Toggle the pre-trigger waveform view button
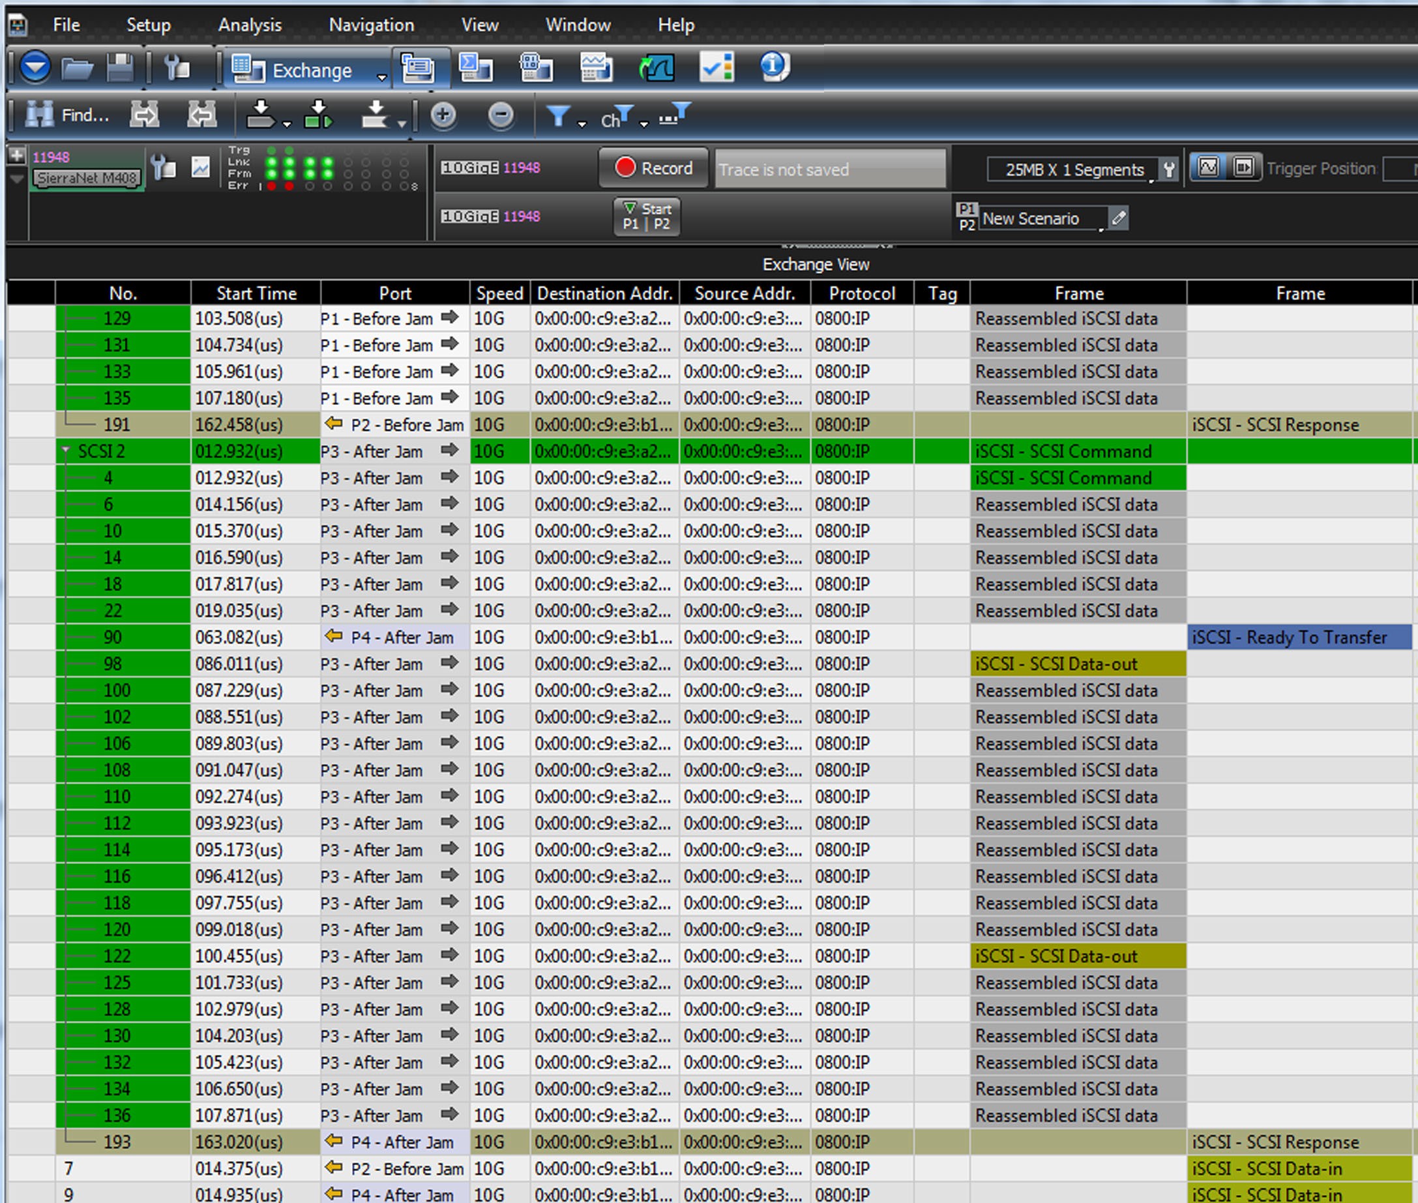 pyautogui.click(x=1208, y=168)
